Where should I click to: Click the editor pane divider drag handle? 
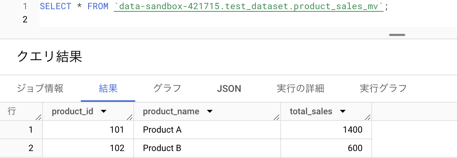397,35
